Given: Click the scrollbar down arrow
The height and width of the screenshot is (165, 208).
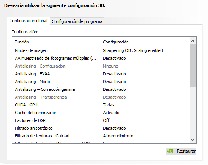Looking at the screenshot, I should tap(192, 140).
